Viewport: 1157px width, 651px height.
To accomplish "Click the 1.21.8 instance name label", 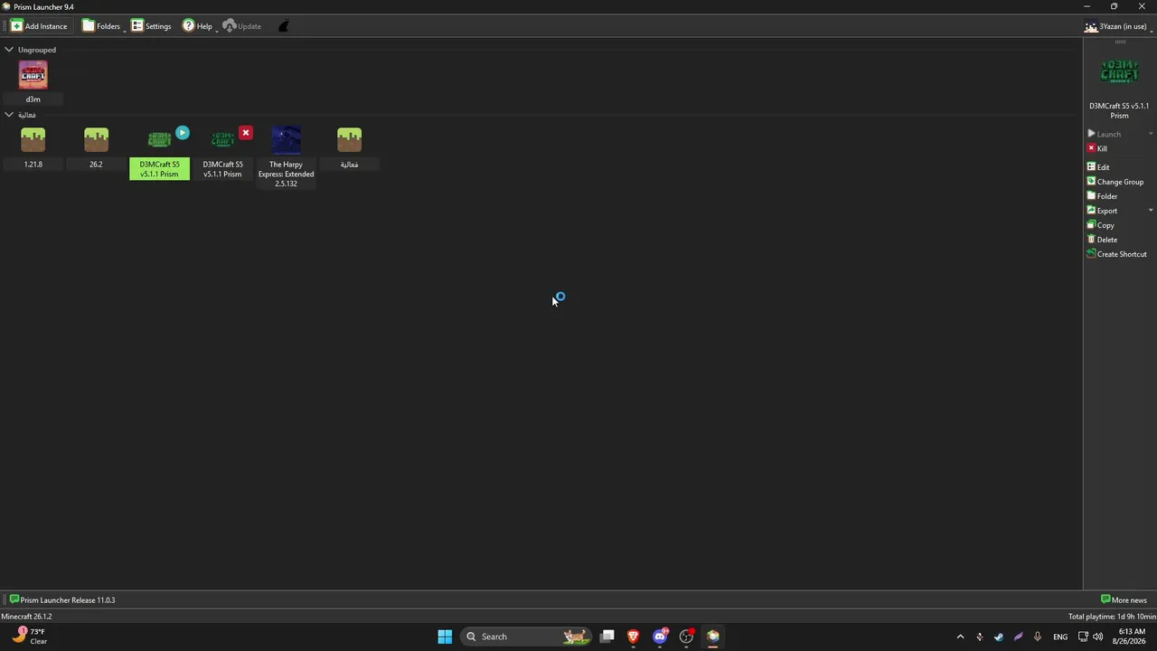I will 33,165.
